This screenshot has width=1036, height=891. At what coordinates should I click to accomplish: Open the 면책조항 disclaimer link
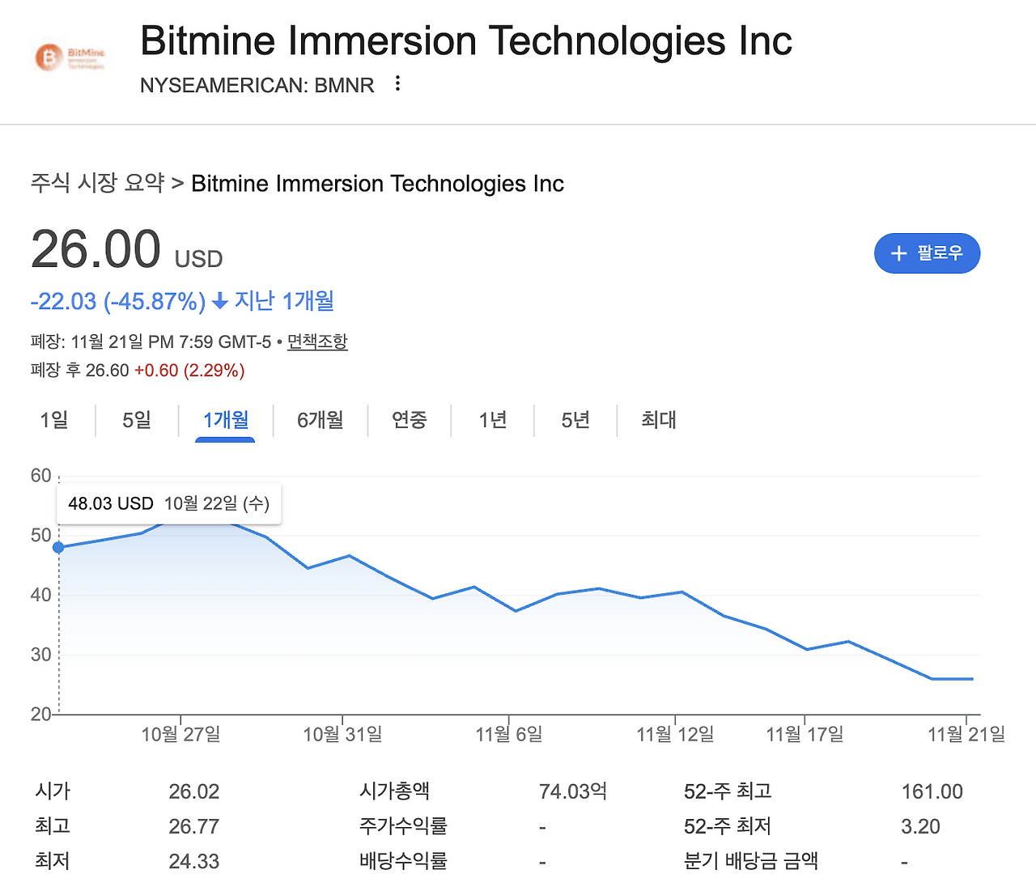(x=317, y=342)
